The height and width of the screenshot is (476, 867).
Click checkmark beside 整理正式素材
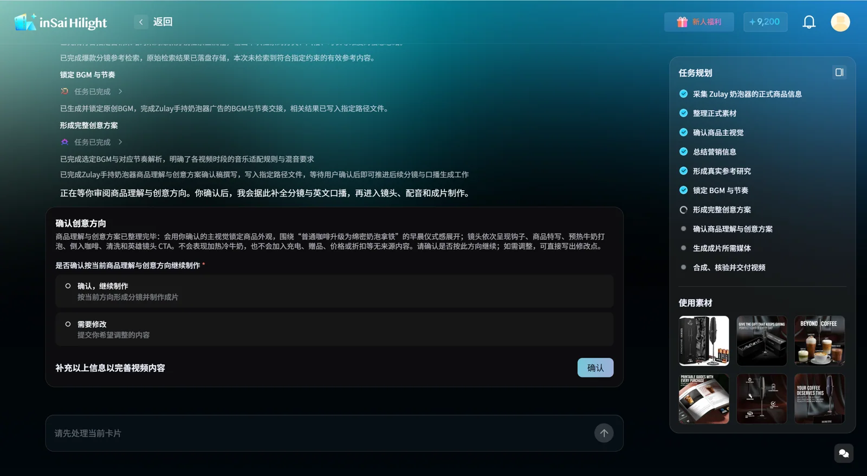pos(683,113)
